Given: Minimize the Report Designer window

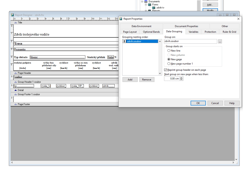Looking at the screenshot, I should click(220, 15).
